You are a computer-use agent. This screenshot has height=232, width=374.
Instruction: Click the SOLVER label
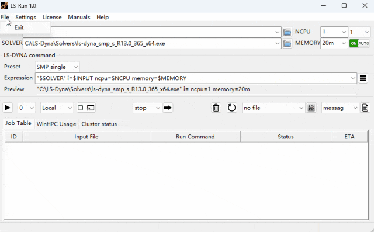pyautogui.click(x=12, y=43)
